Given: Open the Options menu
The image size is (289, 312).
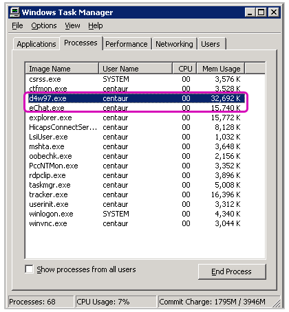Looking at the screenshot, I should tap(44, 25).
